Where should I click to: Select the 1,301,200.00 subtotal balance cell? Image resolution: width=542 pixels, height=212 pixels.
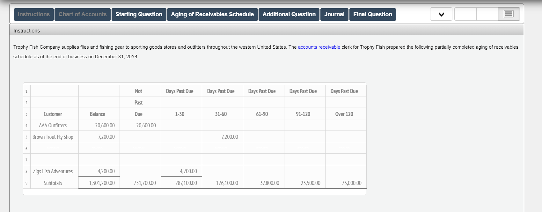(x=102, y=183)
